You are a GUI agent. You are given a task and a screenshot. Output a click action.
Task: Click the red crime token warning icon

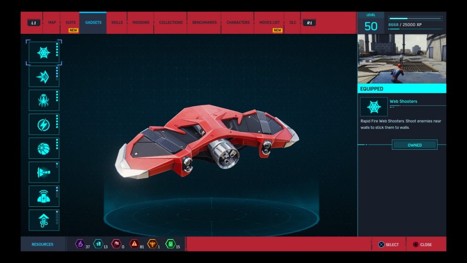click(135, 244)
